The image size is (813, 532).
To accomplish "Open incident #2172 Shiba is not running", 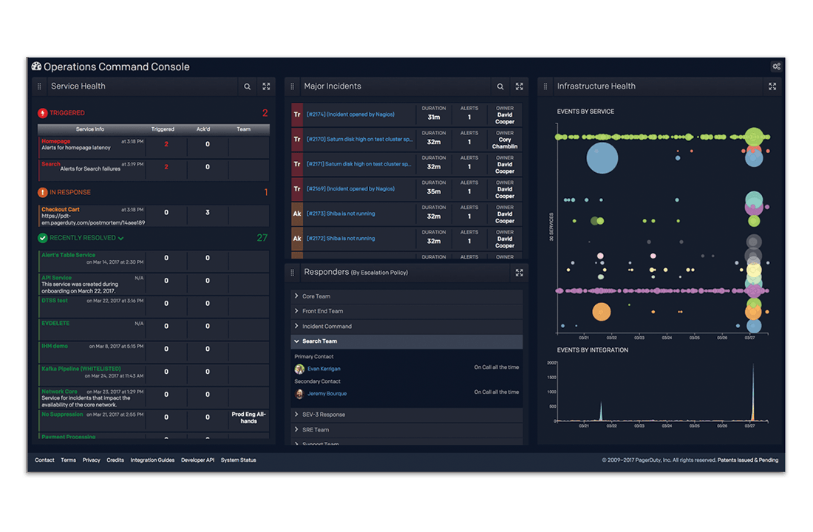I will coord(341,239).
